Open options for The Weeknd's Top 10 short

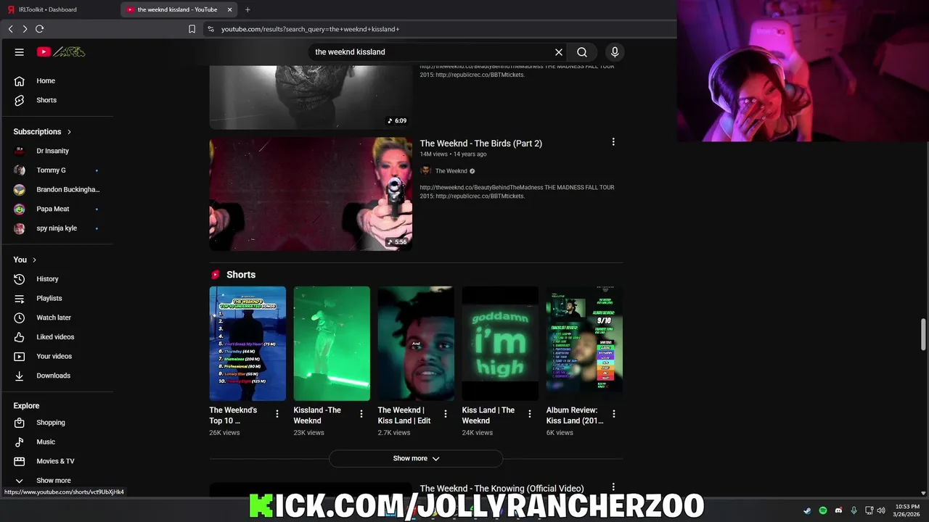click(277, 414)
